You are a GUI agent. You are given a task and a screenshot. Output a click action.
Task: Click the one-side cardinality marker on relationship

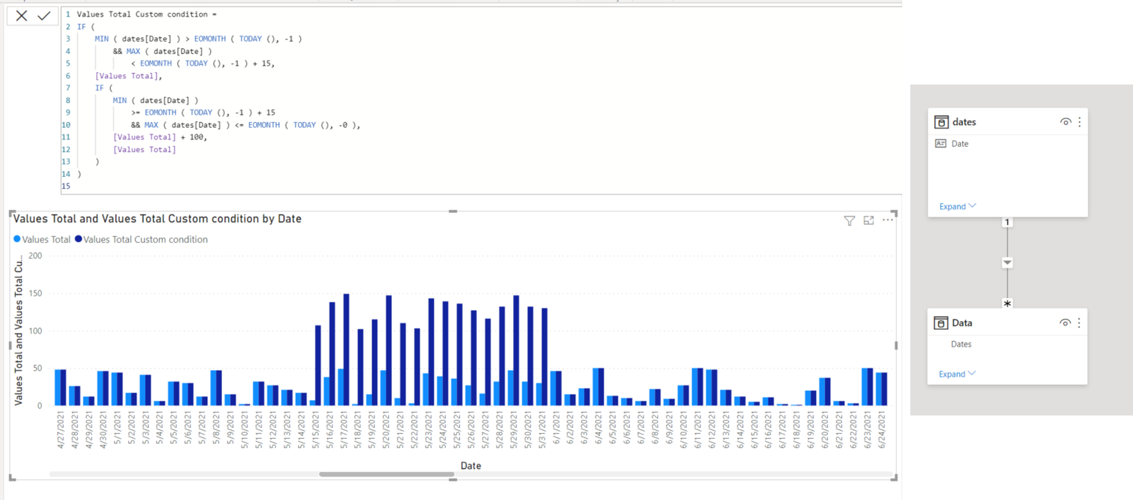tap(1007, 222)
